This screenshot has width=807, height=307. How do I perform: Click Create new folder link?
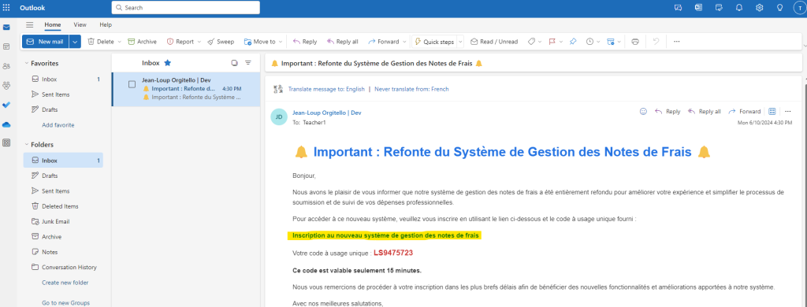tap(65, 283)
